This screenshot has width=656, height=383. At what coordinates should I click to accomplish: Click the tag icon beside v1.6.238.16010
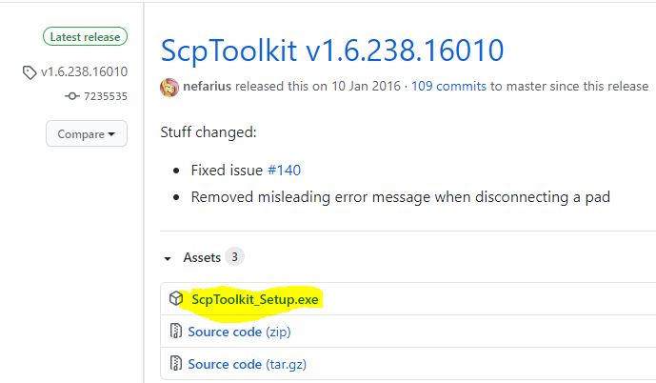pyautogui.click(x=30, y=72)
